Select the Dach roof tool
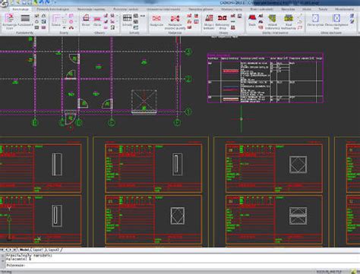 click(252, 20)
